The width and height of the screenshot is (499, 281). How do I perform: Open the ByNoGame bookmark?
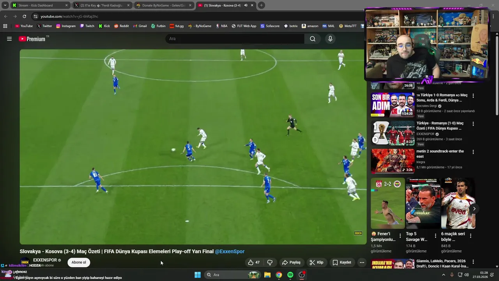coord(200,26)
